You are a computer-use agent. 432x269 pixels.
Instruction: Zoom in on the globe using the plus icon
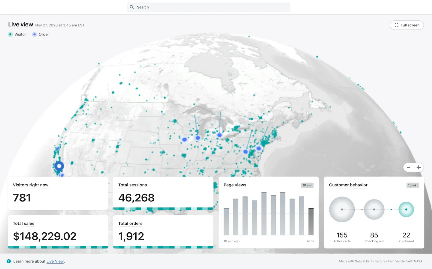pos(418,167)
